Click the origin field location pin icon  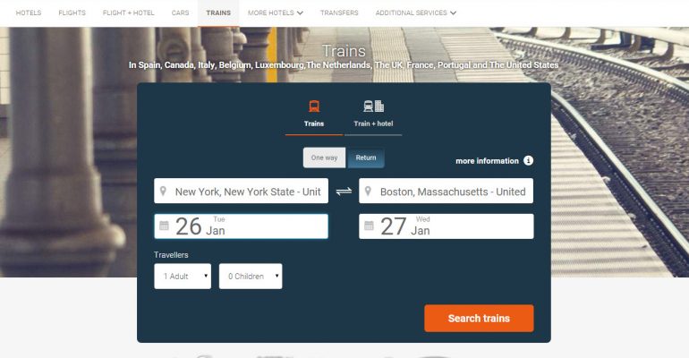pyautogui.click(x=163, y=191)
